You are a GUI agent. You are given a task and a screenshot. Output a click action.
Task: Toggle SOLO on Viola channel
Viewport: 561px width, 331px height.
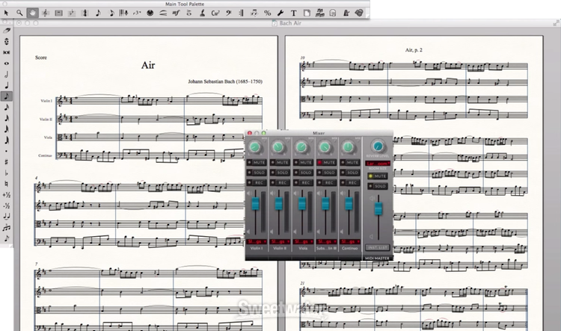tap(303, 173)
